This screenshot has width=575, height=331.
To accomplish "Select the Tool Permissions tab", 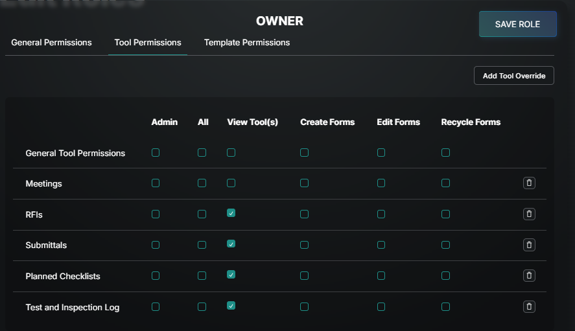I will click(148, 43).
